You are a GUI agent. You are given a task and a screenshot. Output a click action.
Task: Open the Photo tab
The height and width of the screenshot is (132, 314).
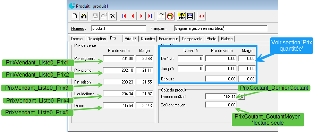pos(211,39)
